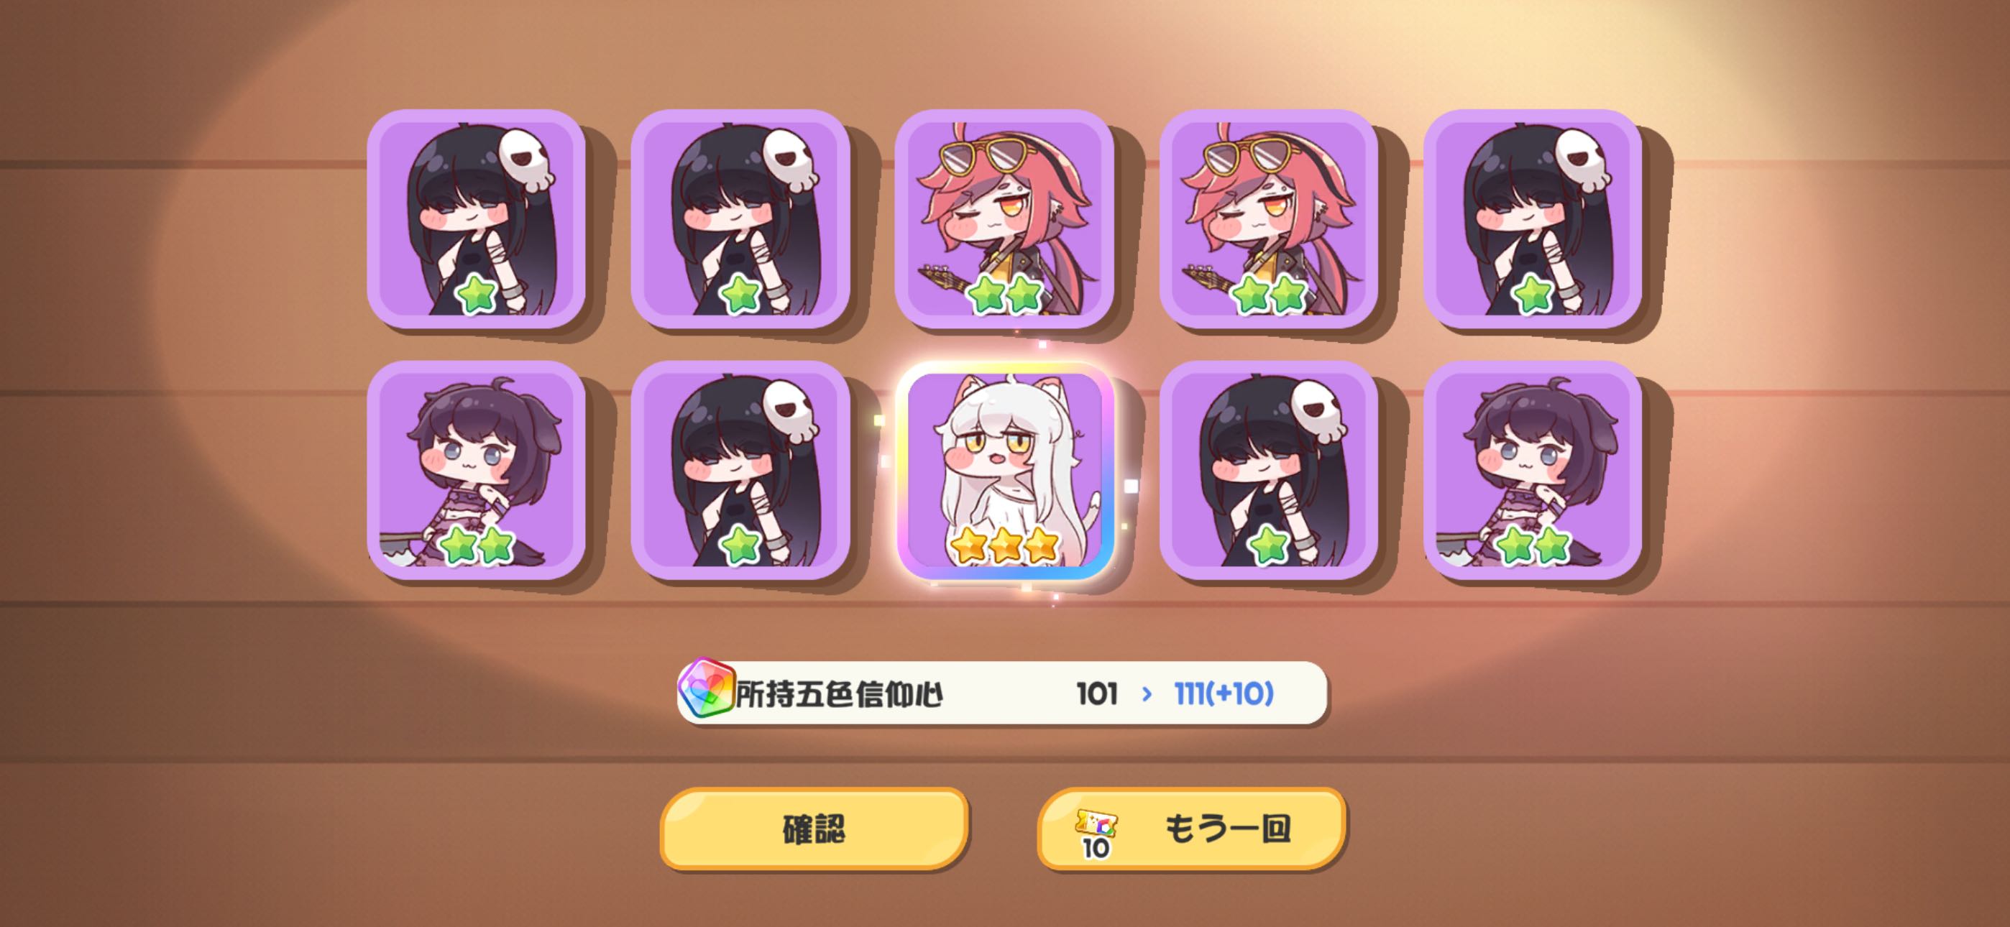The height and width of the screenshot is (927, 2010).
Task: Confirm results with the 確認 button
Action: (814, 828)
